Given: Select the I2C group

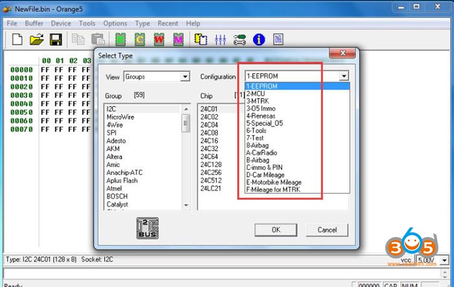Looking at the screenshot, I should click(143, 109).
